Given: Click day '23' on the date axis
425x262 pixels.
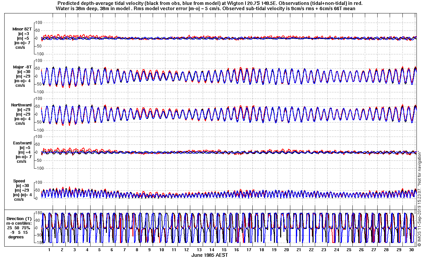Looking at the screenshot, I should point(324,250).
